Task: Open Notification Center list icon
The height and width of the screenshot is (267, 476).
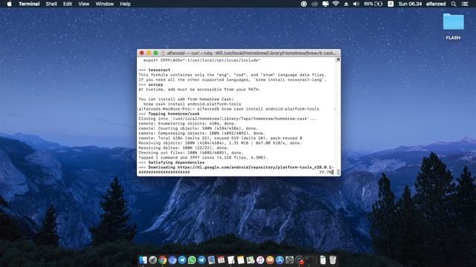Action: (x=465, y=4)
